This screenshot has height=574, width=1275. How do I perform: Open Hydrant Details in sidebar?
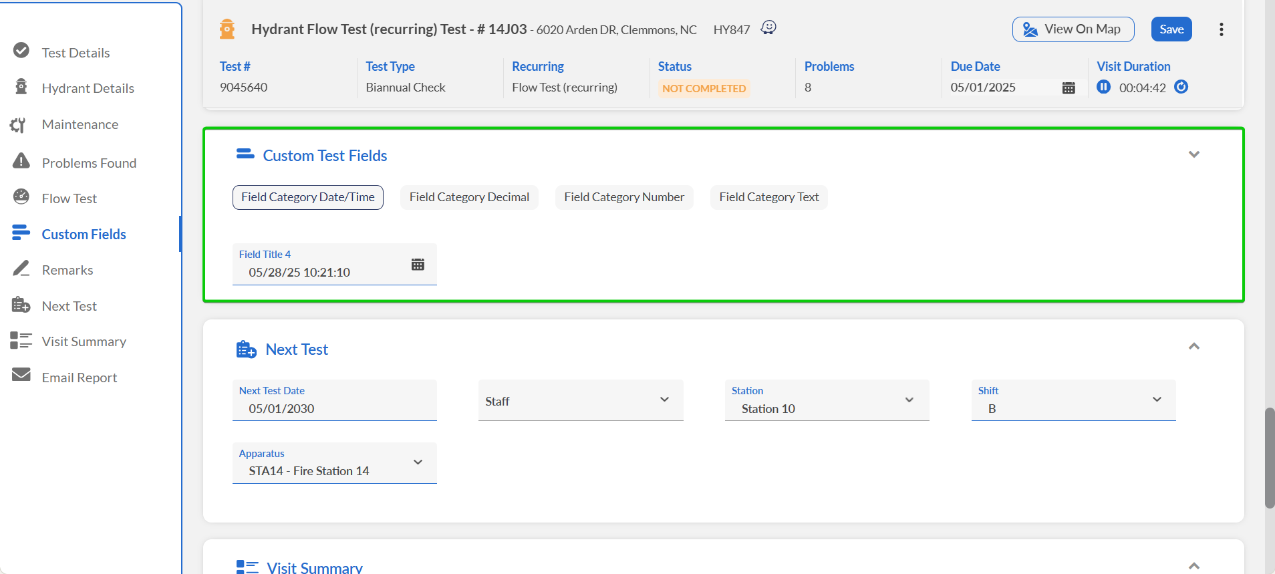[88, 88]
